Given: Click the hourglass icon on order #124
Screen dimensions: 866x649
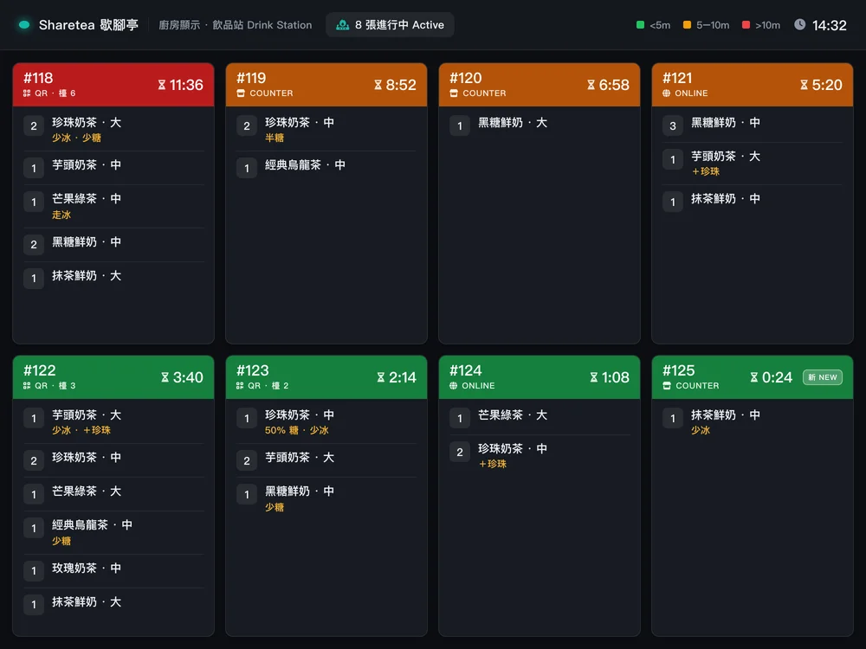Looking at the screenshot, I should coord(594,377).
